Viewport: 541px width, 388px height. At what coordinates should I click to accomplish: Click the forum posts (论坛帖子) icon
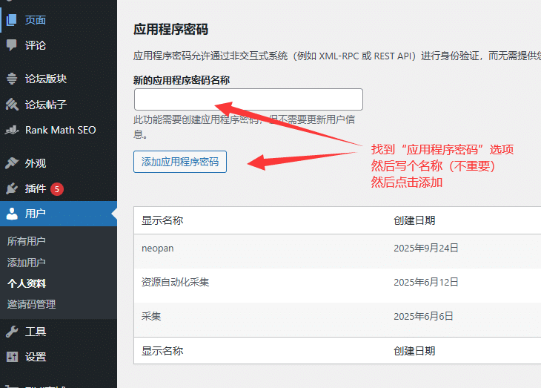12,105
